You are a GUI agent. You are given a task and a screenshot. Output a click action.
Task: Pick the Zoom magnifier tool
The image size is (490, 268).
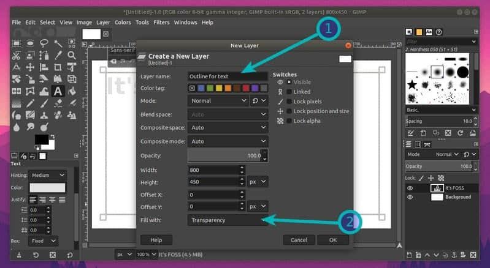point(72,55)
